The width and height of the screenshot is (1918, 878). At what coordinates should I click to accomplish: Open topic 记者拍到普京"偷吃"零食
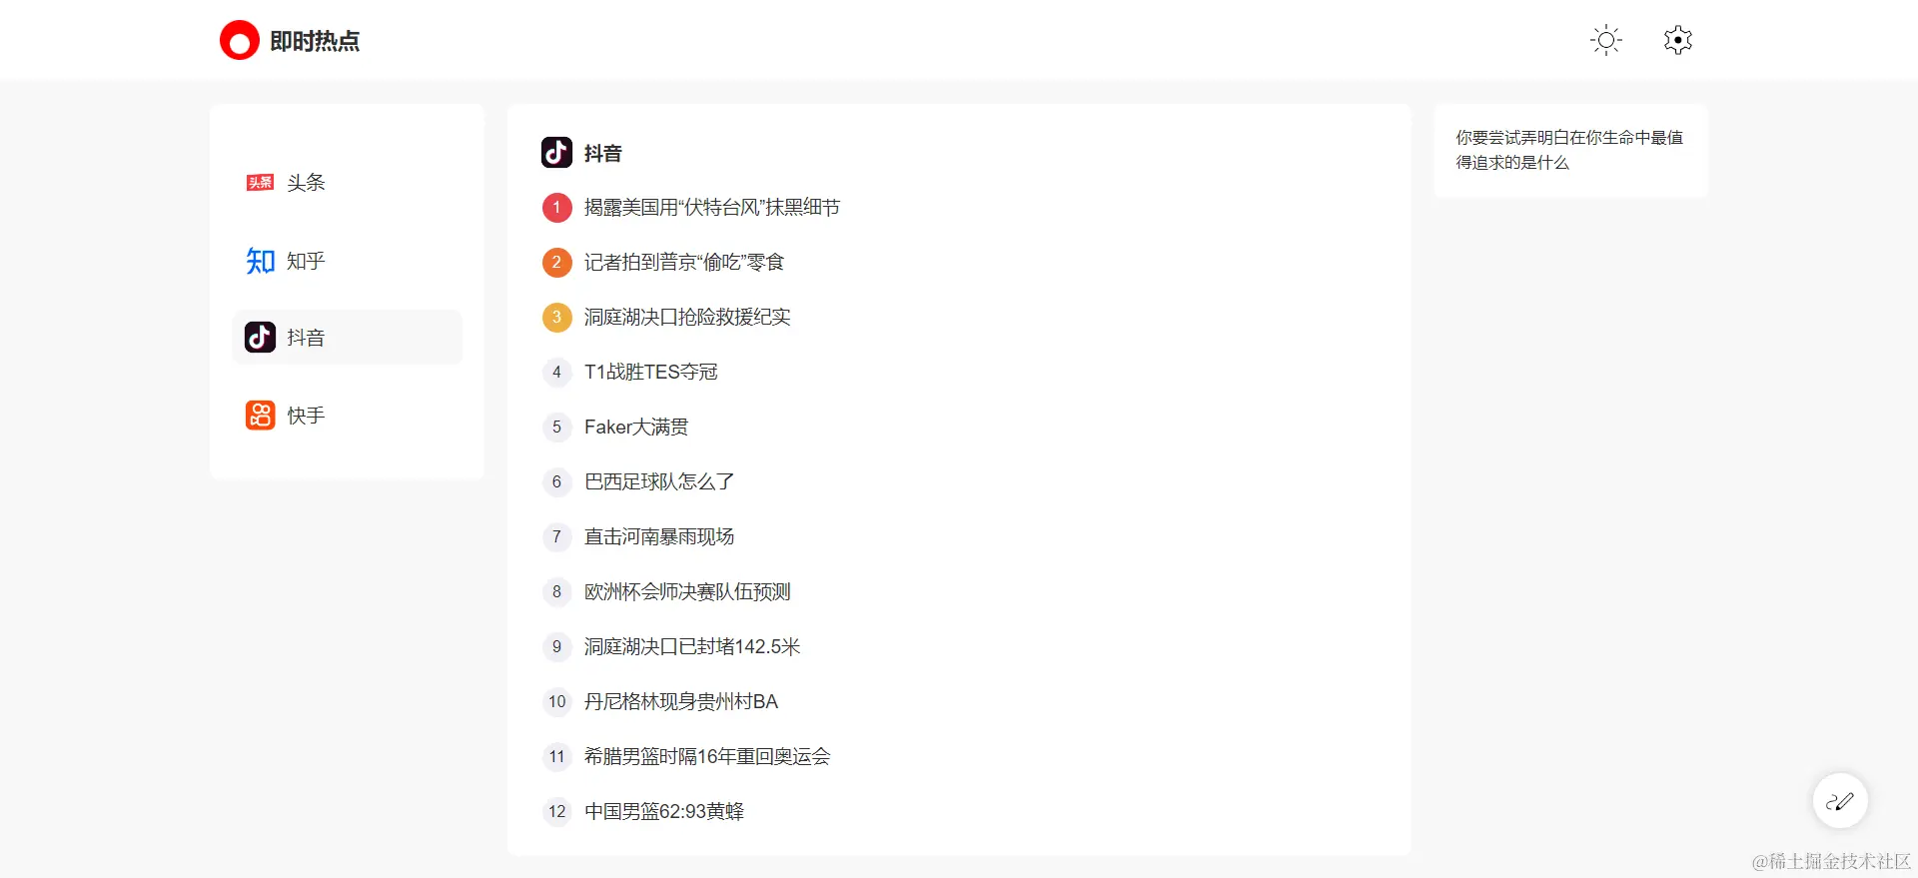(683, 263)
